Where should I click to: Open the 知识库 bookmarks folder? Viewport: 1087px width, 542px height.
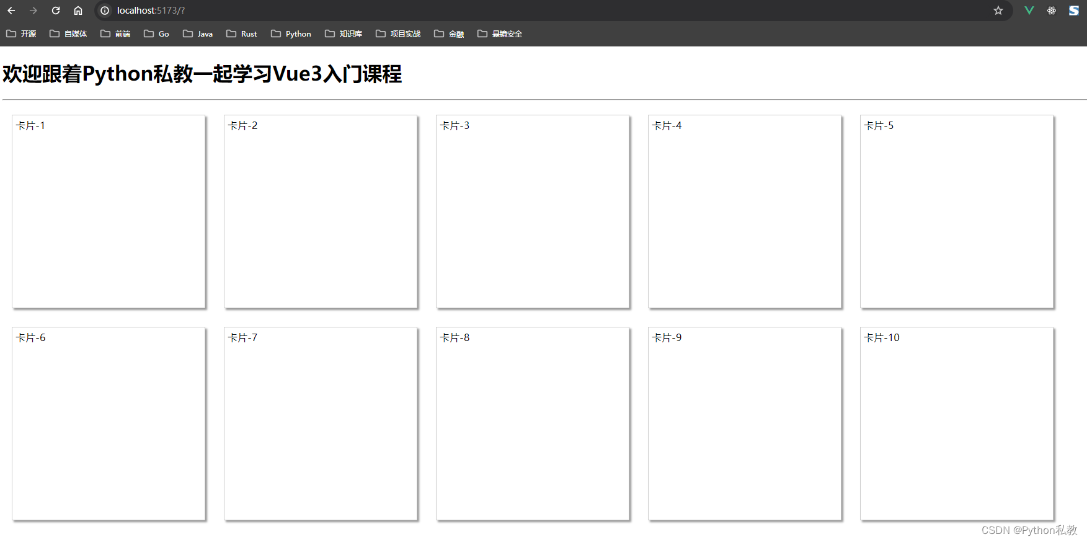tap(344, 33)
